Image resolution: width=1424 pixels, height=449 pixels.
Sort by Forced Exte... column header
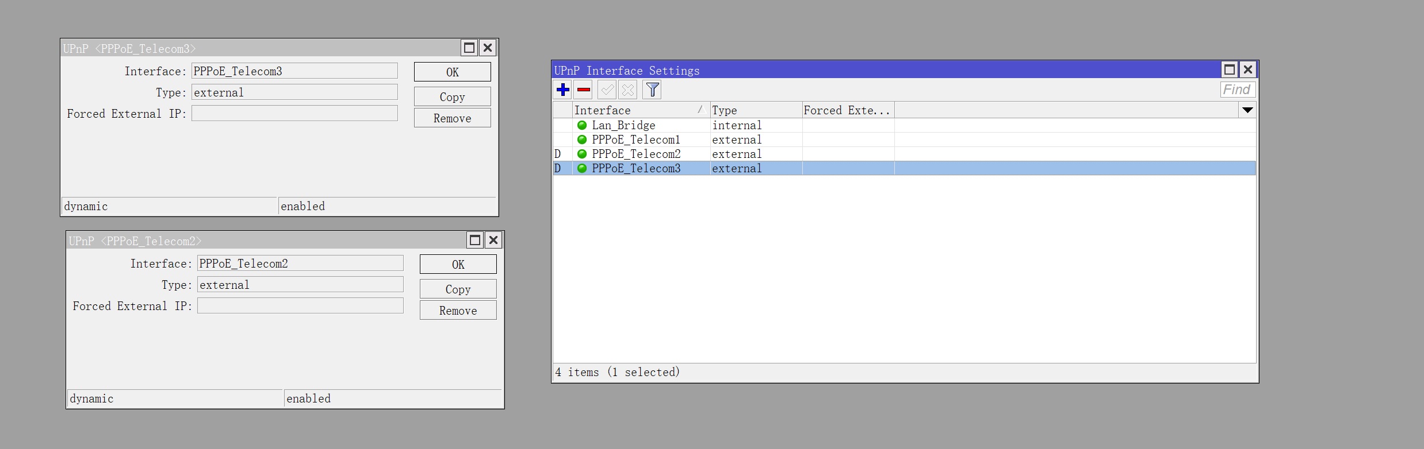tap(848, 110)
